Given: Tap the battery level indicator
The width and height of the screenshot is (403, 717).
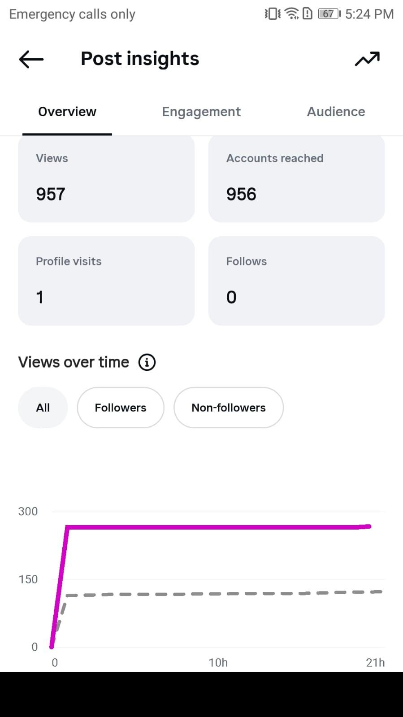Looking at the screenshot, I should click(329, 14).
